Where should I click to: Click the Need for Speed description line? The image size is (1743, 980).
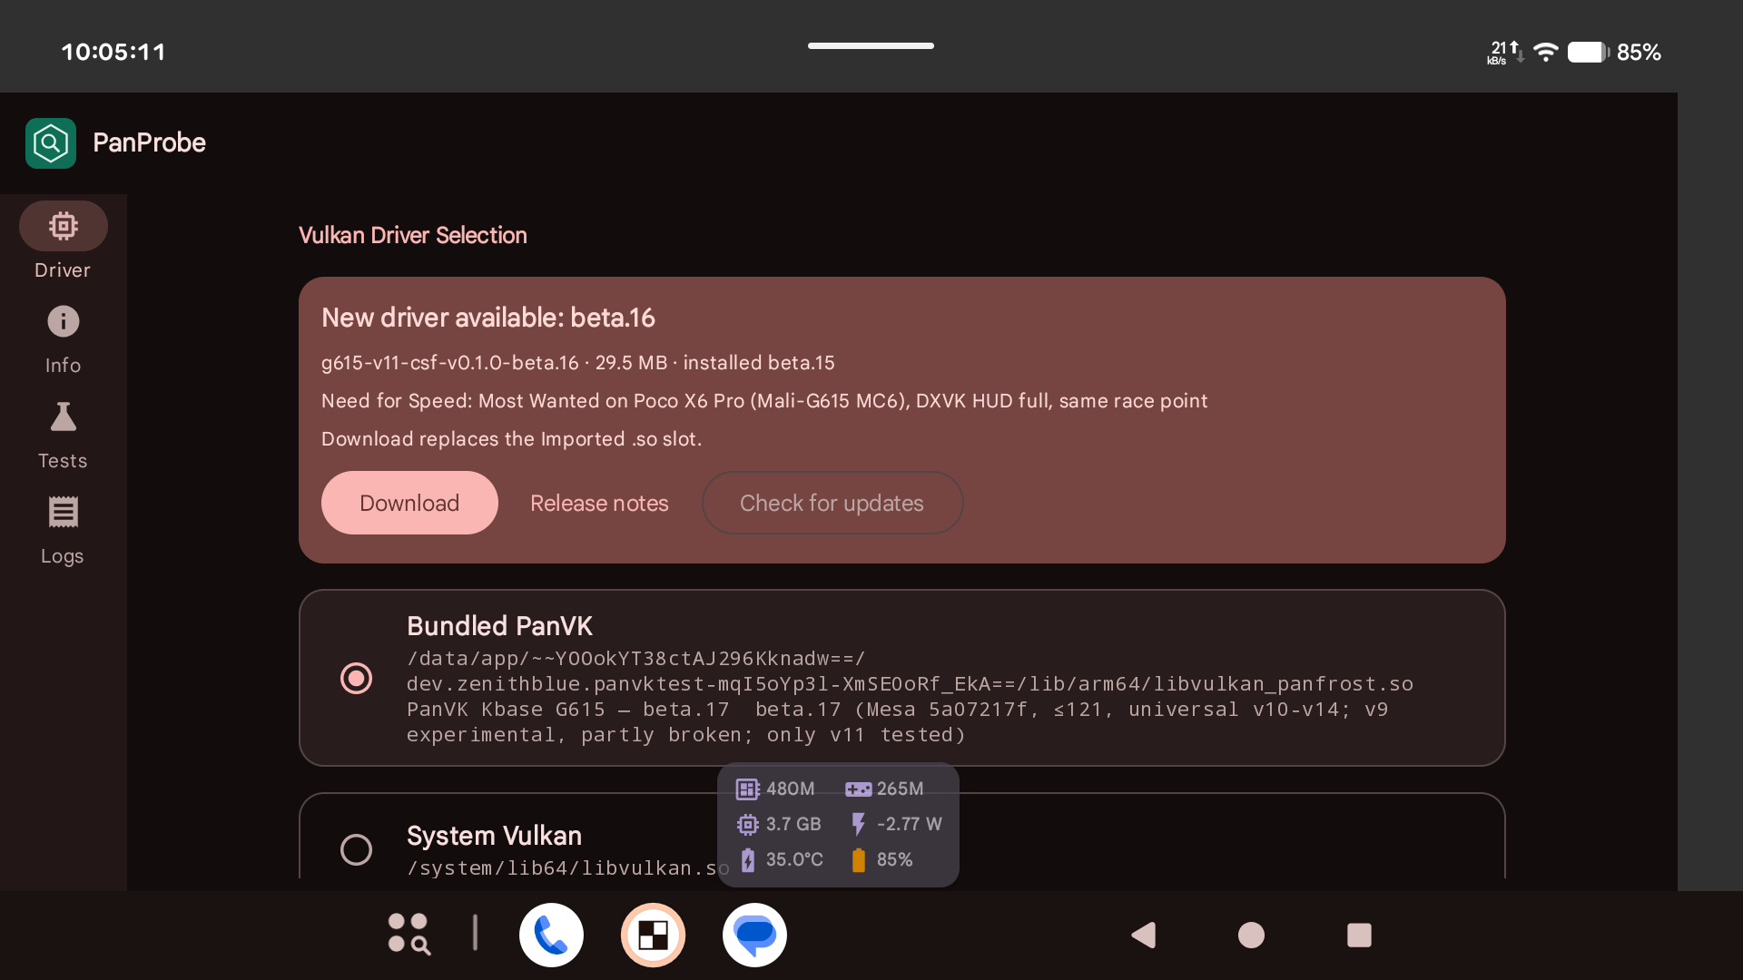click(764, 401)
